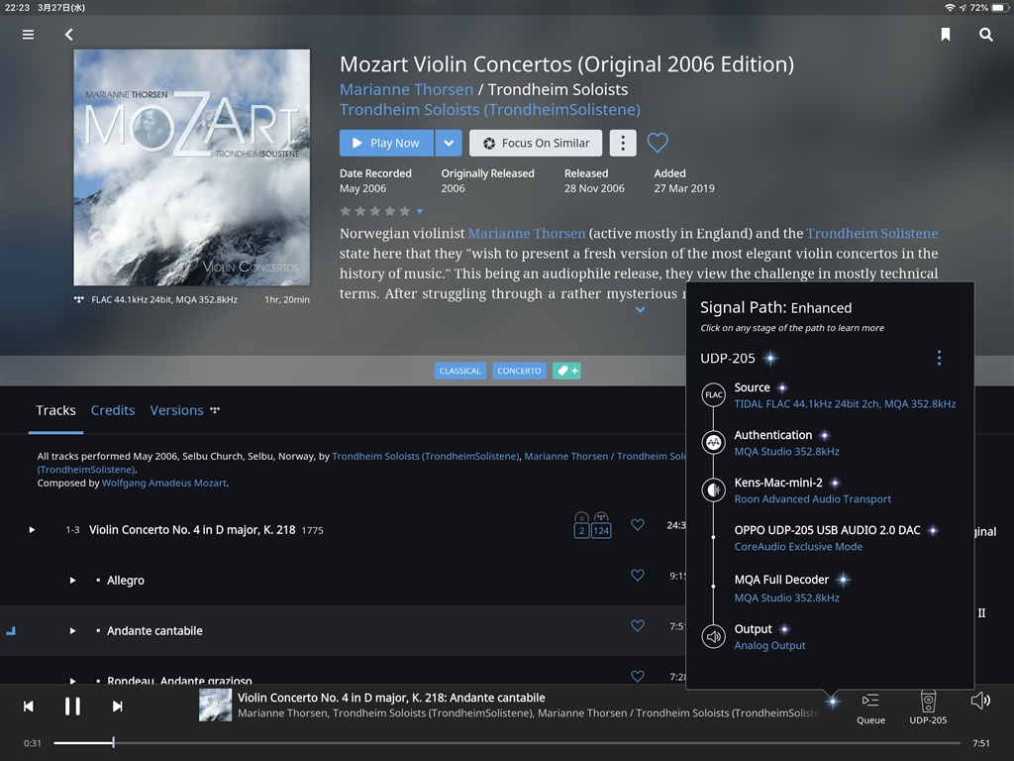Play the Allegro track
Viewport: 1014px width, 761px height.
click(x=72, y=581)
